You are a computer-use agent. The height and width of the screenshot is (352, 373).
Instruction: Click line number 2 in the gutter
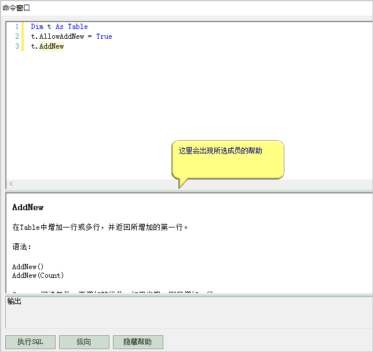[17, 36]
